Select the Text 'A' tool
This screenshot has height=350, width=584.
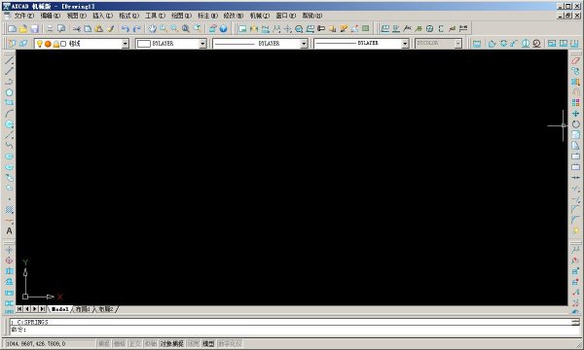pos(10,231)
